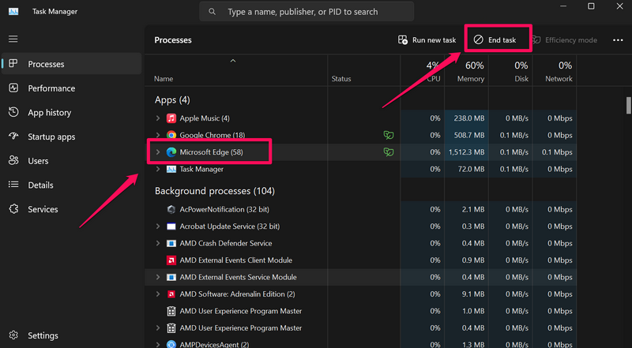
Task: Open the hamburger navigation menu
Action: 13,39
